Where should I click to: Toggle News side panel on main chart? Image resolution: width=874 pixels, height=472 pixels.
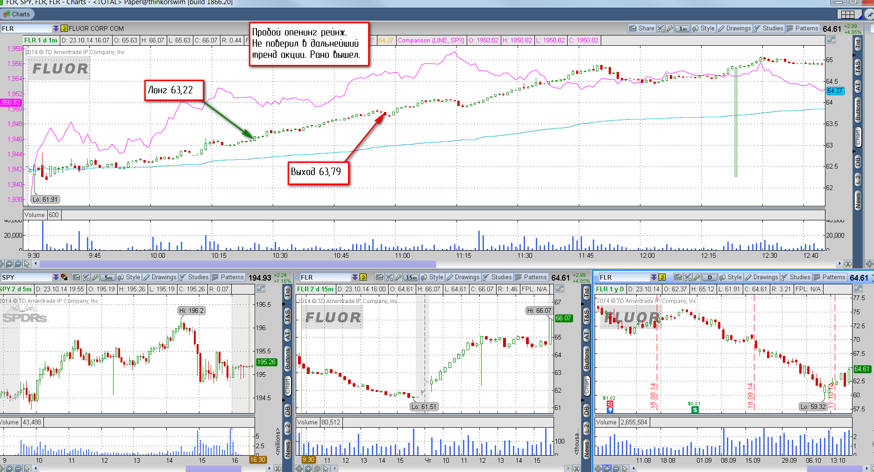click(858, 200)
